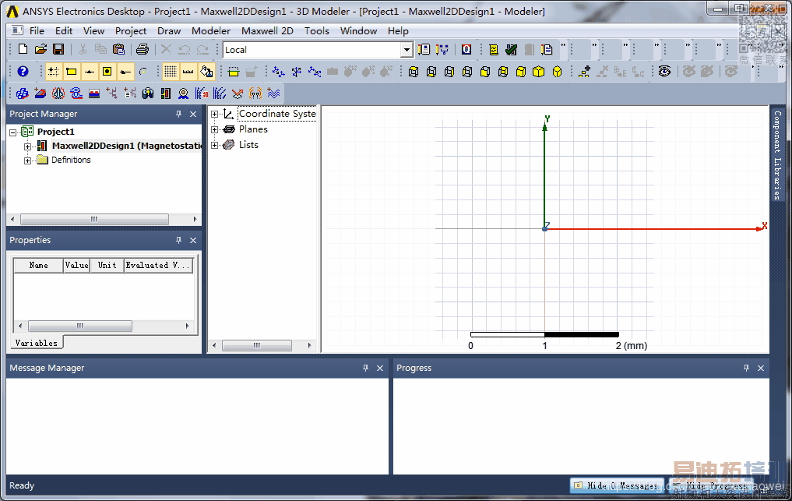Screen dimensions: 792x501
Task: Toggle the snap-to-face-center square dot button
Action: pyautogui.click(x=107, y=71)
